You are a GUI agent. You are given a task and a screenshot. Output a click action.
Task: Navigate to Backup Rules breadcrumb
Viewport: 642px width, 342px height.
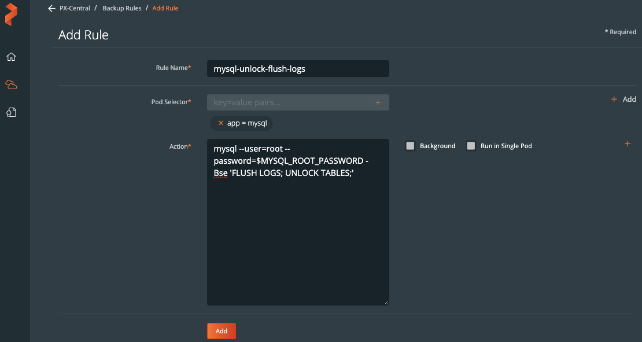tap(121, 9)
